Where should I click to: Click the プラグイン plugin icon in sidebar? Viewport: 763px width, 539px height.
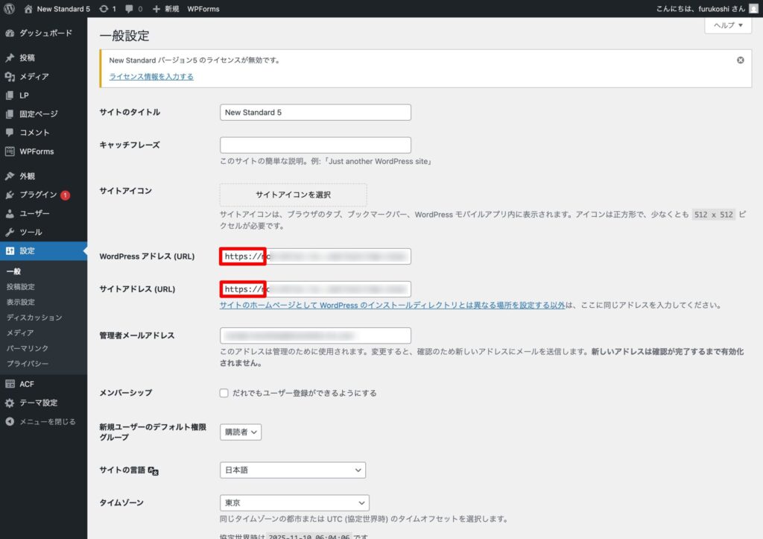click(x=10, y=195)
